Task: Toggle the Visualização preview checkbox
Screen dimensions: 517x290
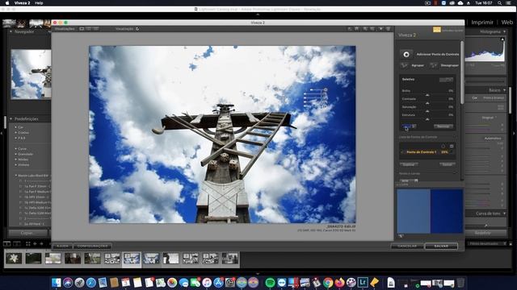Action: (137, 29)
